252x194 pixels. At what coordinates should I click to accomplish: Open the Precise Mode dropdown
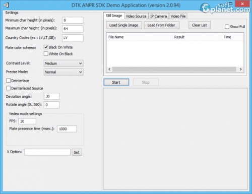pos(64,72)
